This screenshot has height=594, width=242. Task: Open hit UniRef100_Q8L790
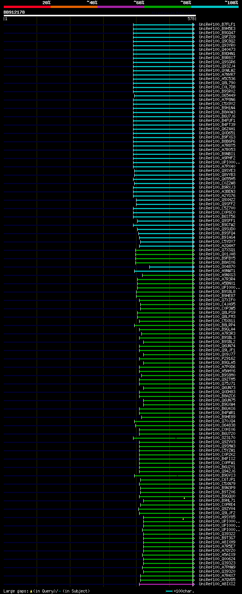pos(217,83)
